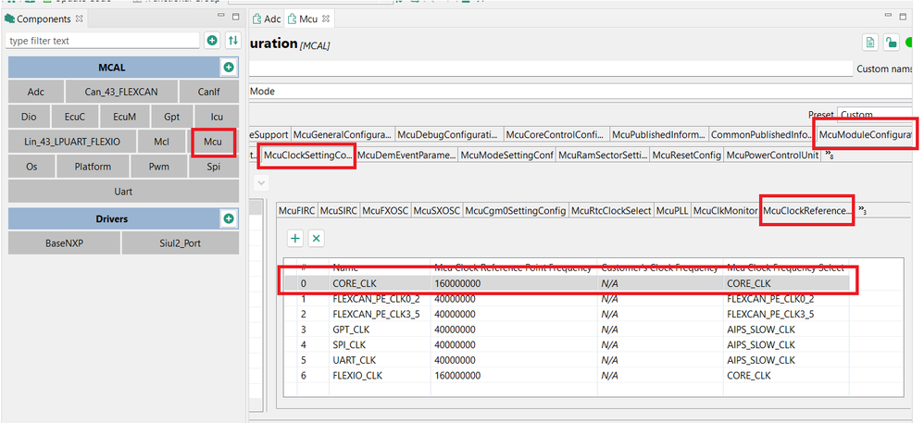
Task: Switch to McuFXOSC tab
Action: [x=385, y=210]
